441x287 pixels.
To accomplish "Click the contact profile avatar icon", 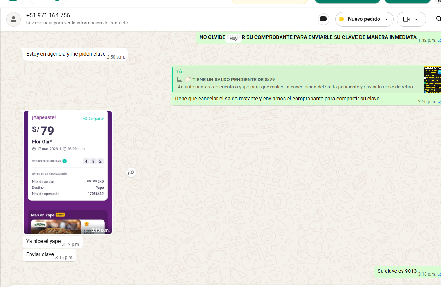I will click(13, 19).
